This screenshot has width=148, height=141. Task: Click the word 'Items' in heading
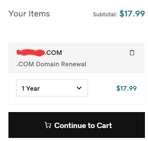pos(39,14)
